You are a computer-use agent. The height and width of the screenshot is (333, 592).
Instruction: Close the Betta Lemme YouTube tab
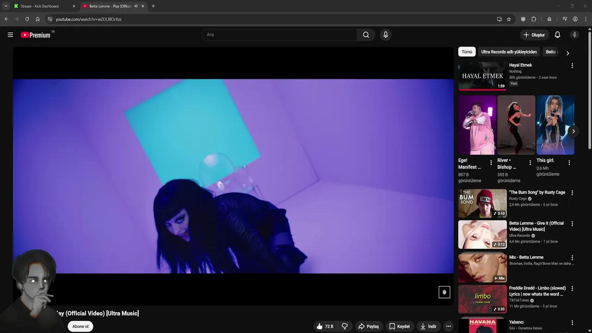[x=142, y=6]
